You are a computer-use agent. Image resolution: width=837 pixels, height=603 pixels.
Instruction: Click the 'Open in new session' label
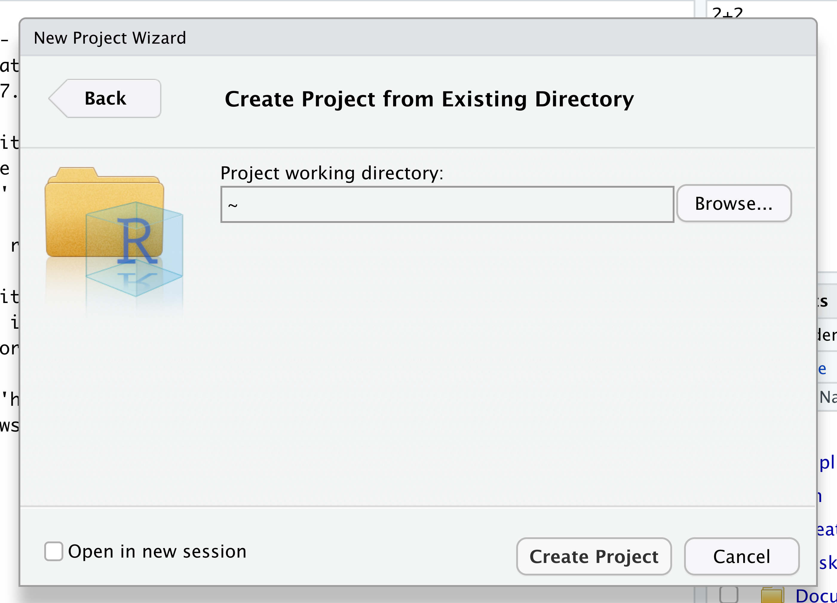[157, 551]
